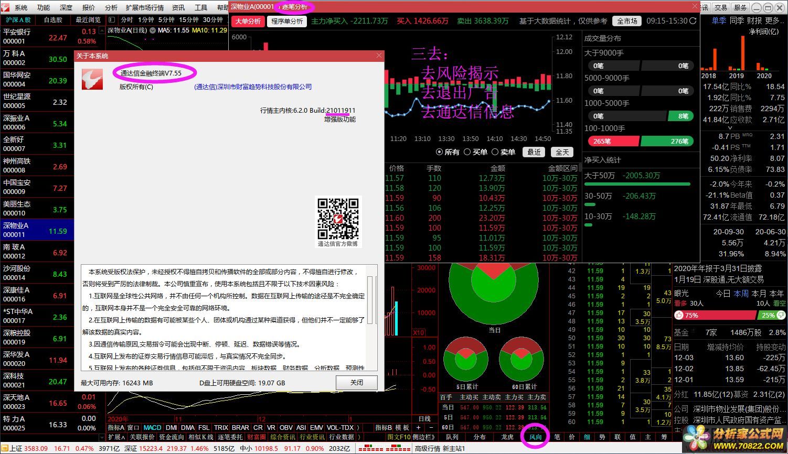This screenshot has height=454, width=788.
Task: Click the 主 icon tab at bottom
Action: point(648,437)
